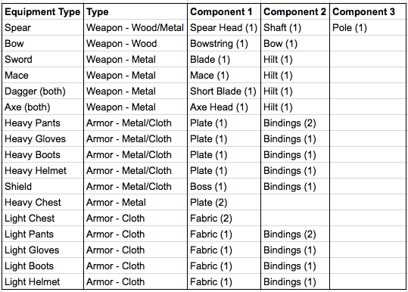Image resolution: width=408 pixels, height=292 pixels.
Task: Click the Axe Head (1) cell
Action: click(224, 107)
